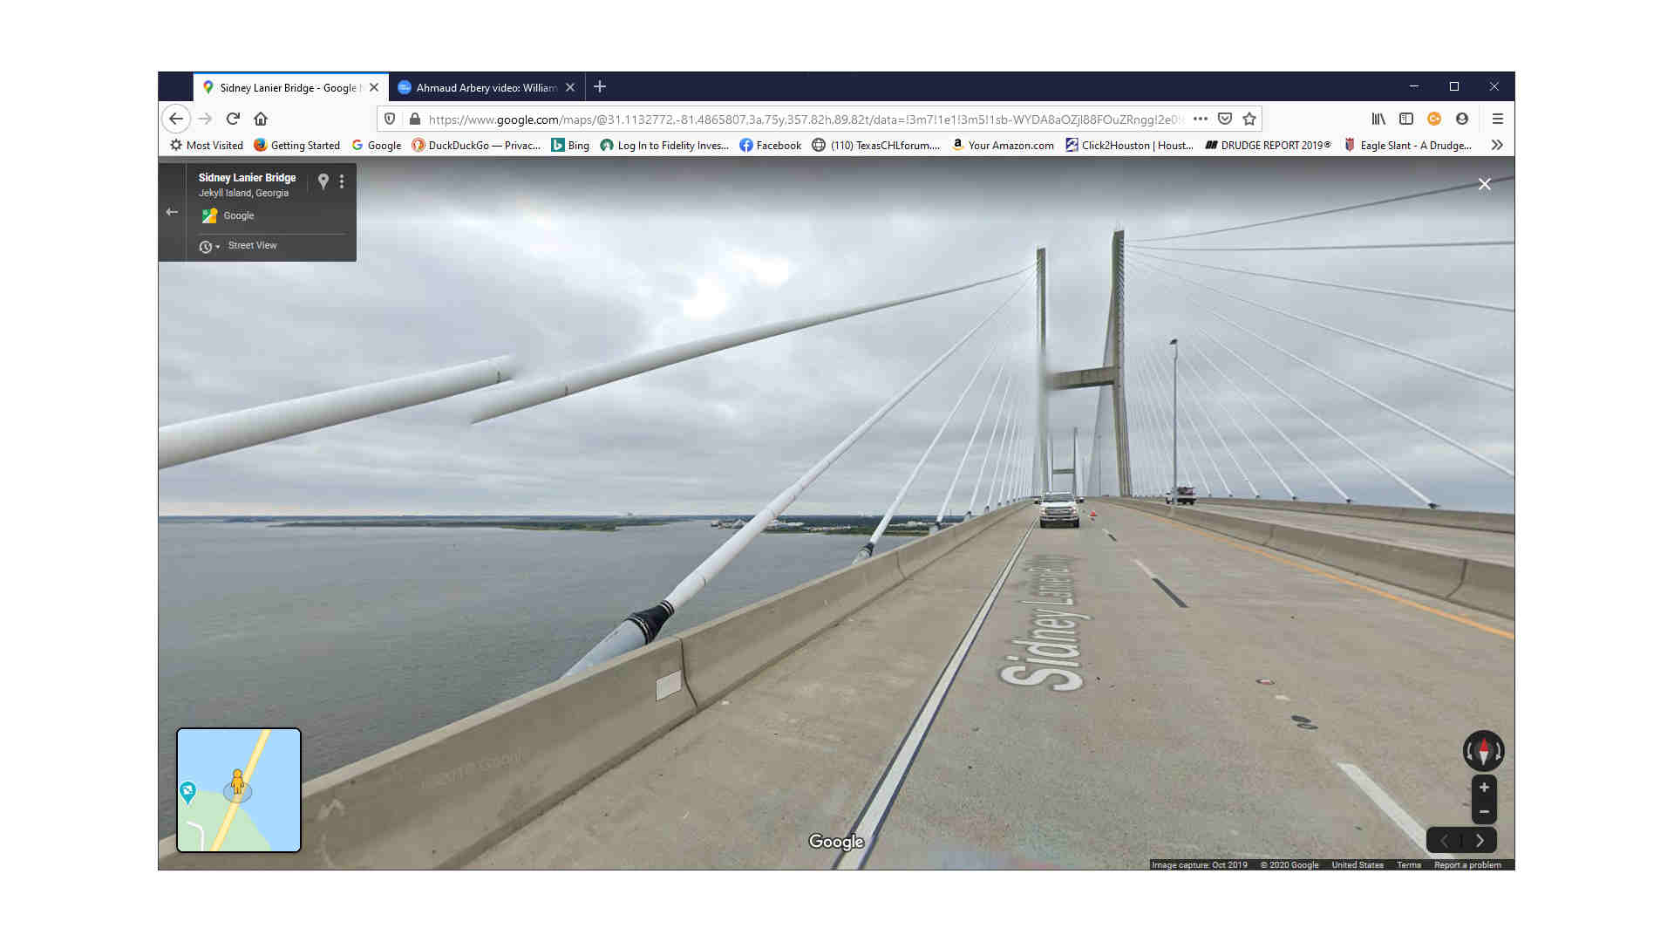Click the back arrow in Street View panel
Screen dimensions: 1674x942
tap(172, 212)
